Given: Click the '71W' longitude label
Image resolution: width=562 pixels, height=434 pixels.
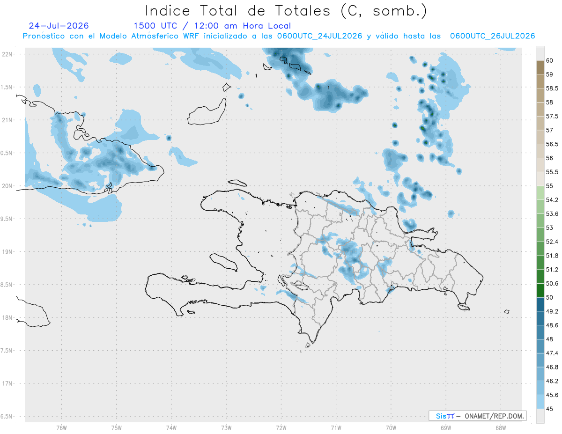Looking at the screenshot, I should [336, 427].
